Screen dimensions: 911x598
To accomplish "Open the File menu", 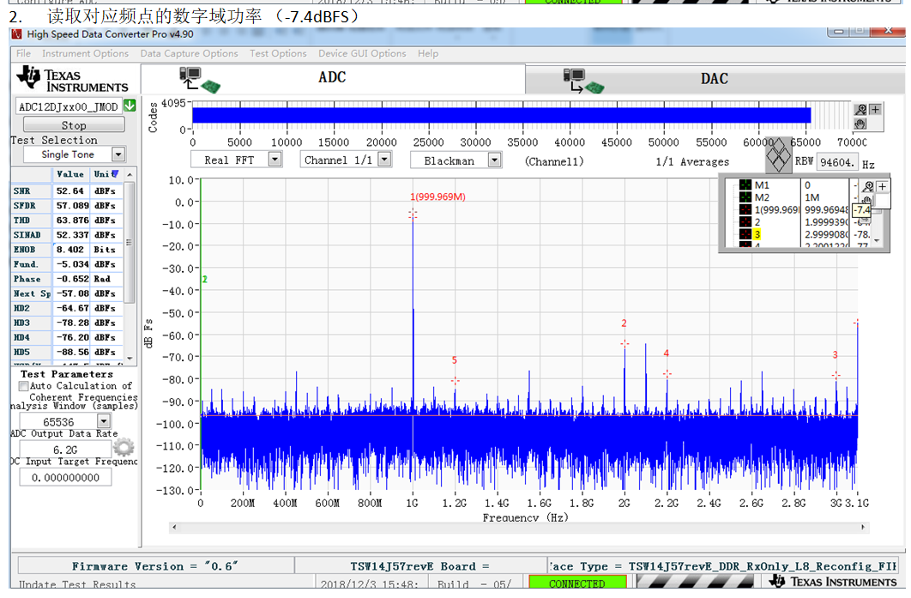I will (24, 53).
